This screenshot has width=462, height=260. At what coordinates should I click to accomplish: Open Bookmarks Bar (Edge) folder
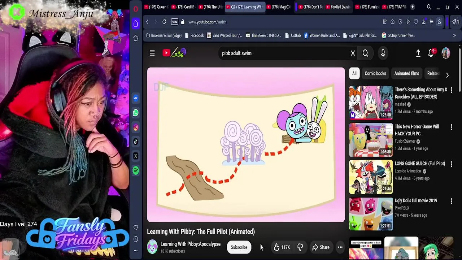click(x=164, y=35)
